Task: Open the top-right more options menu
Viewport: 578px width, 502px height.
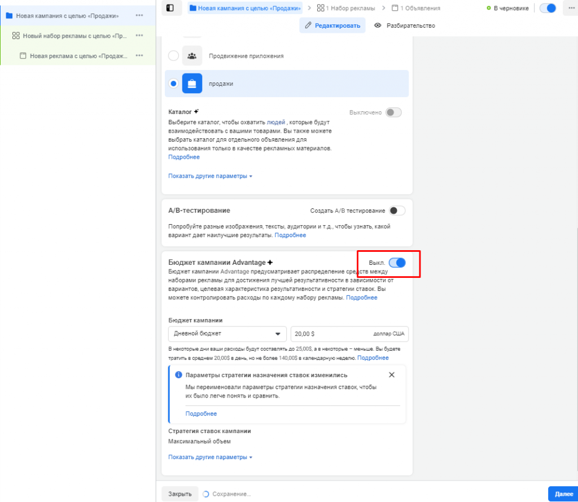Action: tap(571, 8)
